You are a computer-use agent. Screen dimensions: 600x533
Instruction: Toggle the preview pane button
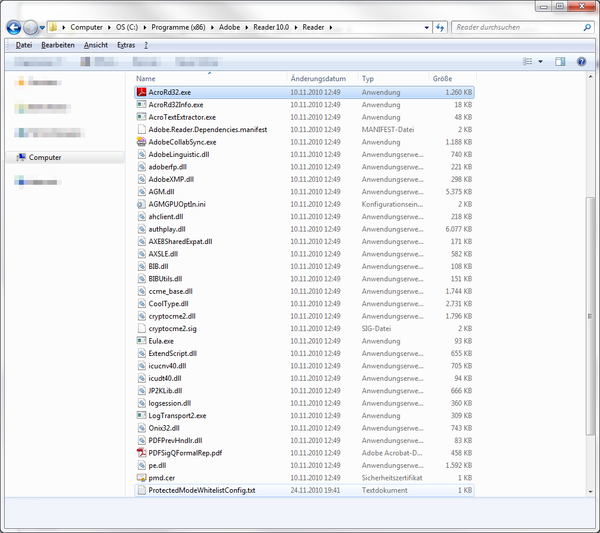[560, 62]
